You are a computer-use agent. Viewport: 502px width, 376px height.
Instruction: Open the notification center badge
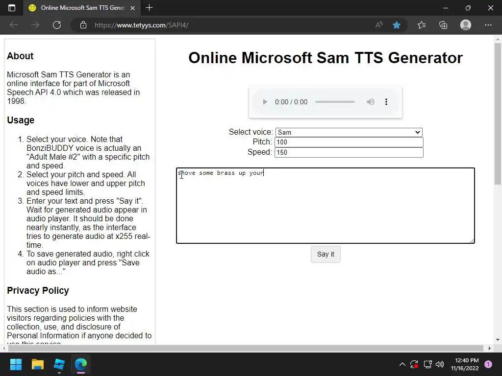[x=488, y=364]
